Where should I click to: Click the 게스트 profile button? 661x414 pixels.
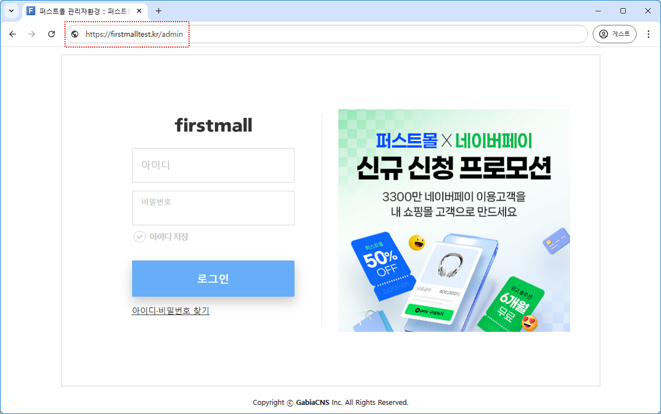point(614,34)
